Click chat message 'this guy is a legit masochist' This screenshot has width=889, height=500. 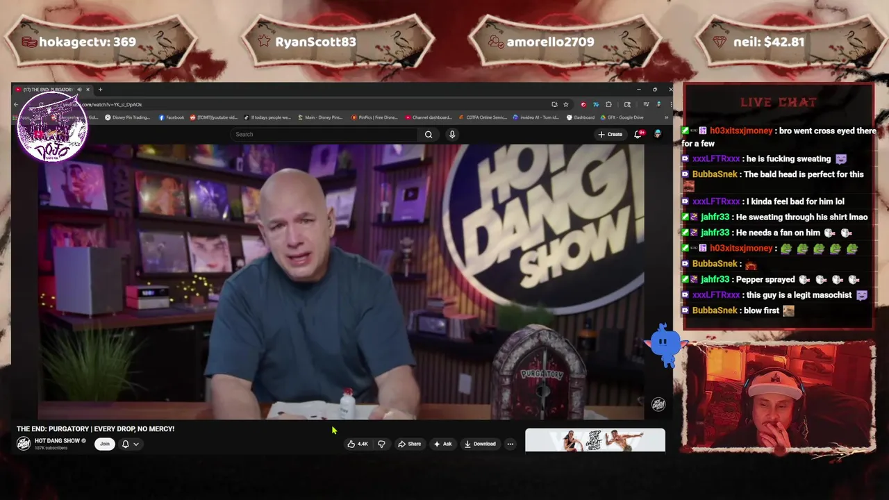[799, 295]
